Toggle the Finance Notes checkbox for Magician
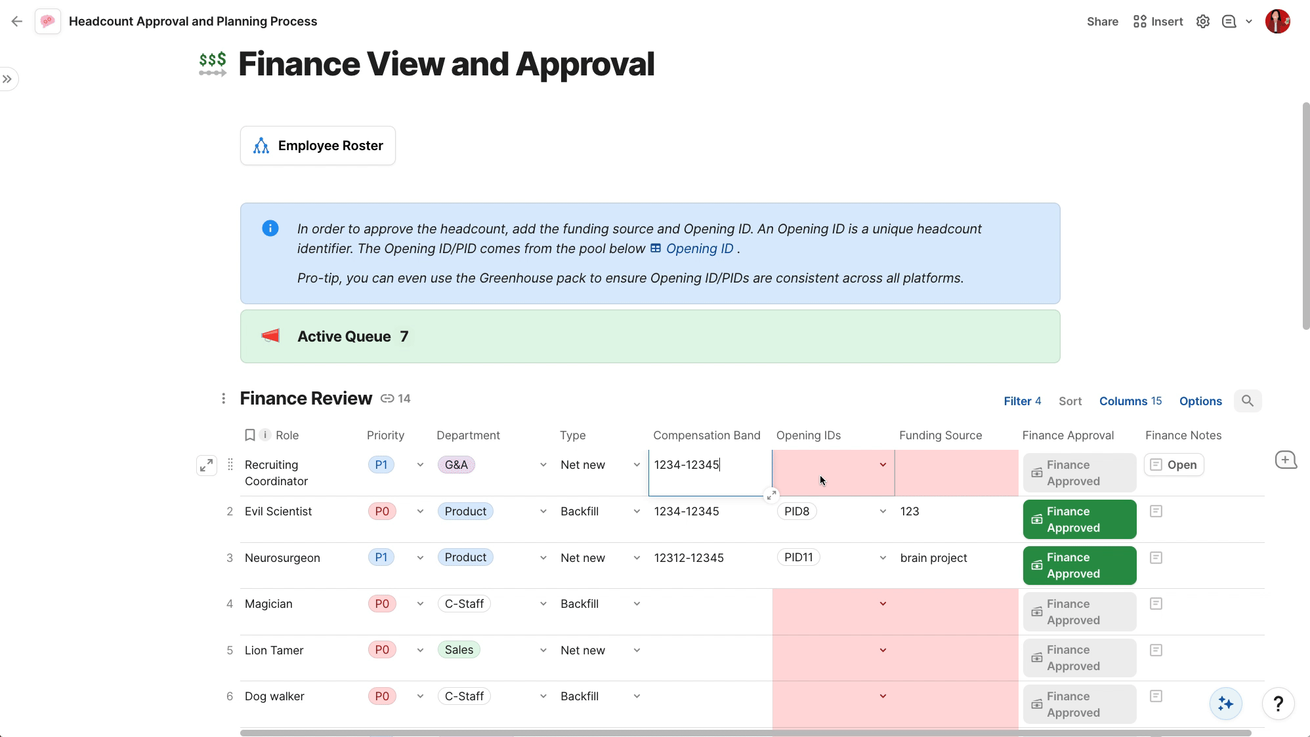 (1156, 603)
